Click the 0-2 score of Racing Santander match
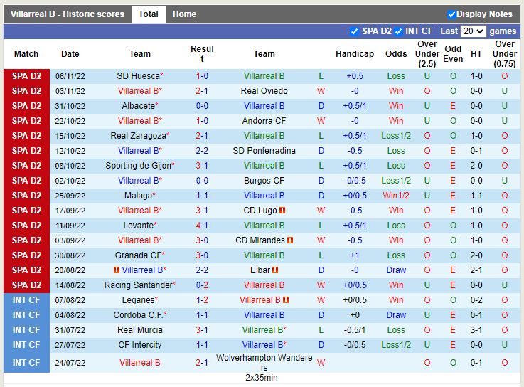The height and width of the screenshot is (387, 524). (202, 285)
